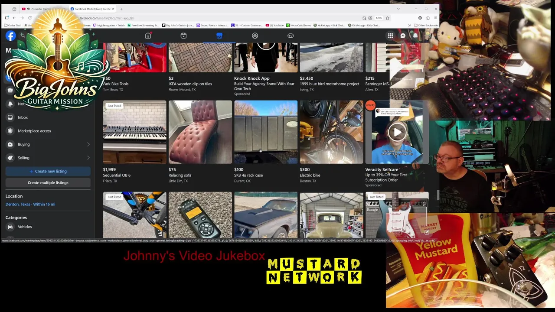The image size is (555, 312).
Task: Open the handheld audio recorder listing
Action: tap(200, 214)
